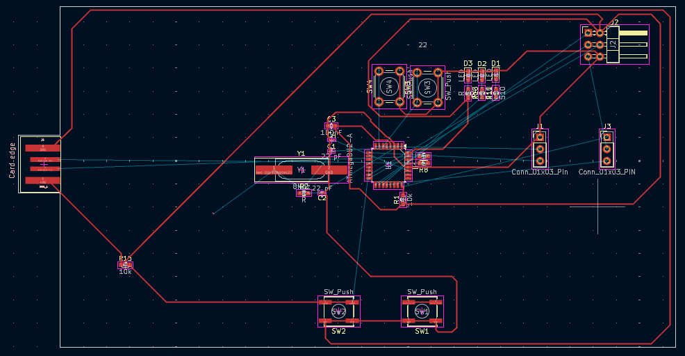
Task: Click the SW1 switch footprint
Action: tap(422, 311)
